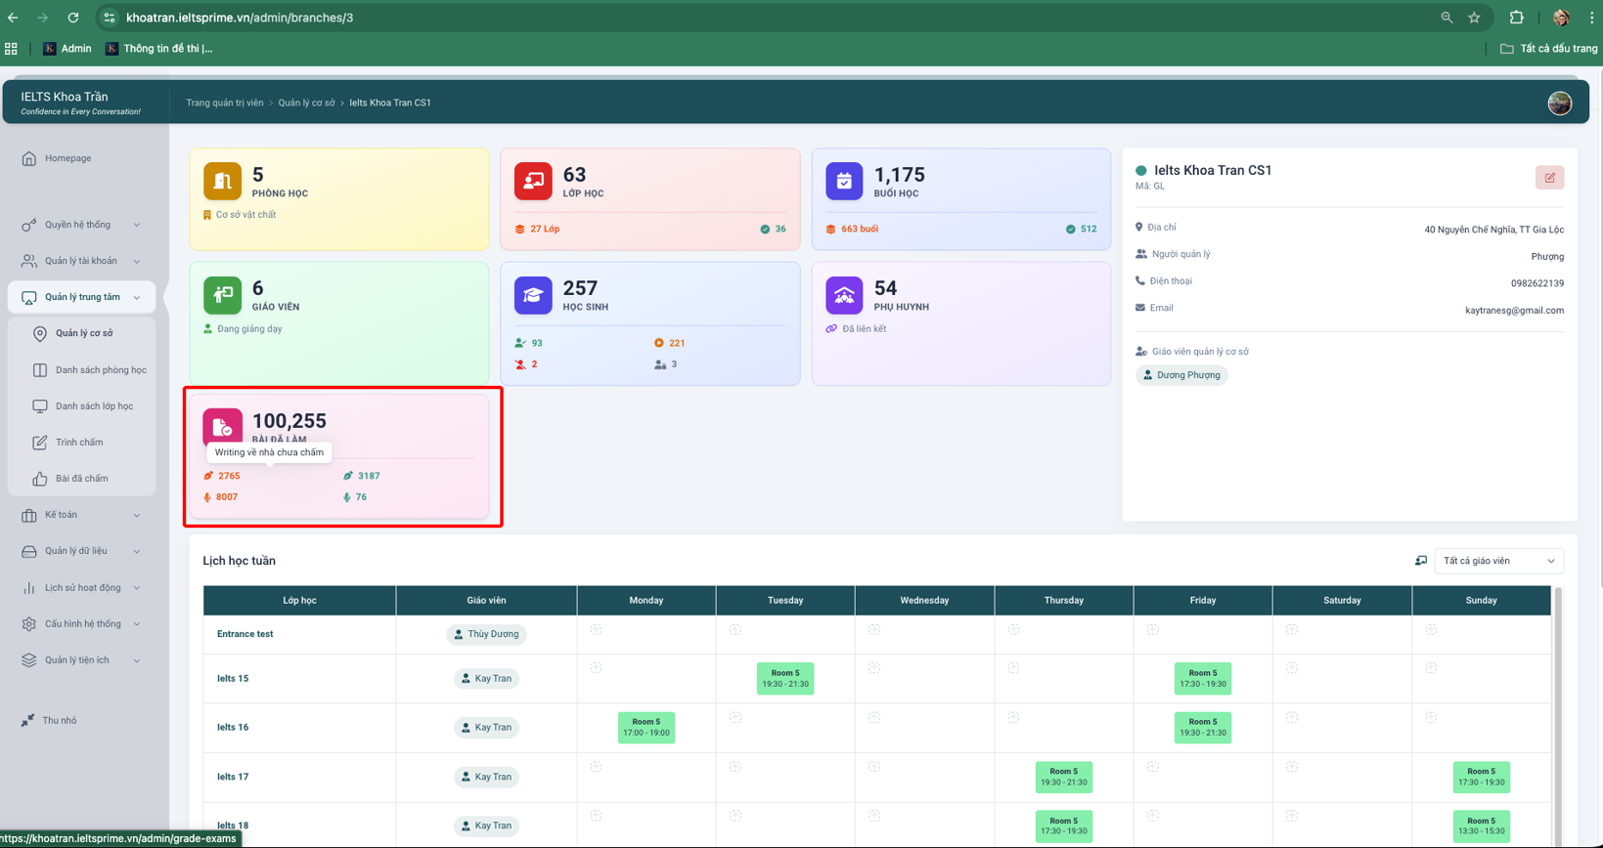This screenshot has width=1603, height=848.
Task: Bookmark page with star icon
Action: click(1474, 18)
